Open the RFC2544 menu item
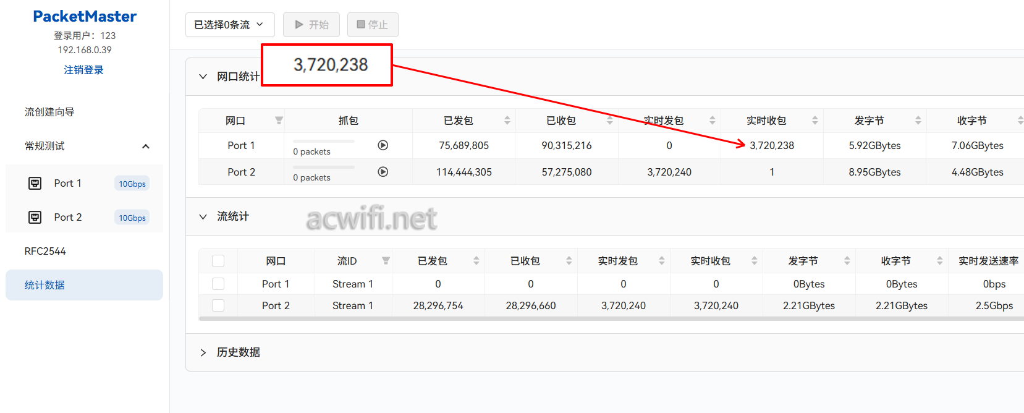Viewport: 1024px width, 413px height. pos(45,251)
